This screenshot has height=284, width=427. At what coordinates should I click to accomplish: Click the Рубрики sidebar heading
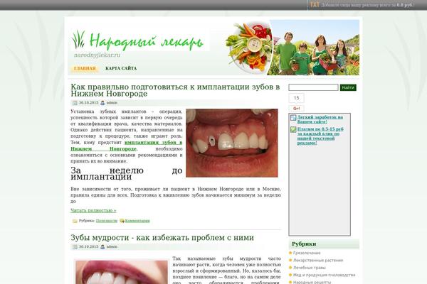(304, 244)
